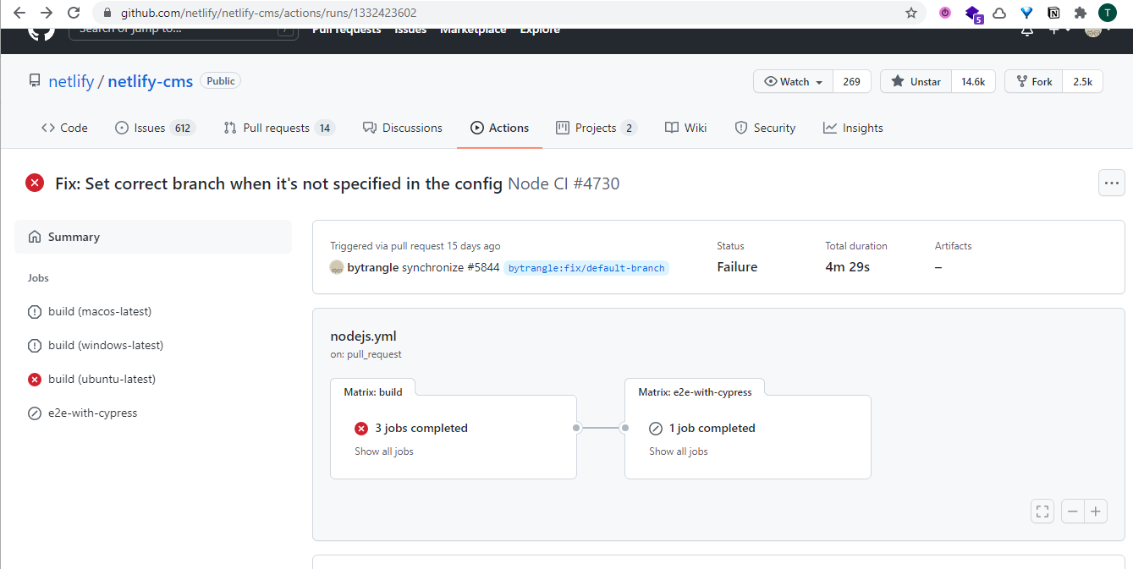Click the browser forward arrow
This screenshot has height=569, width=1133.
[47, 13]
